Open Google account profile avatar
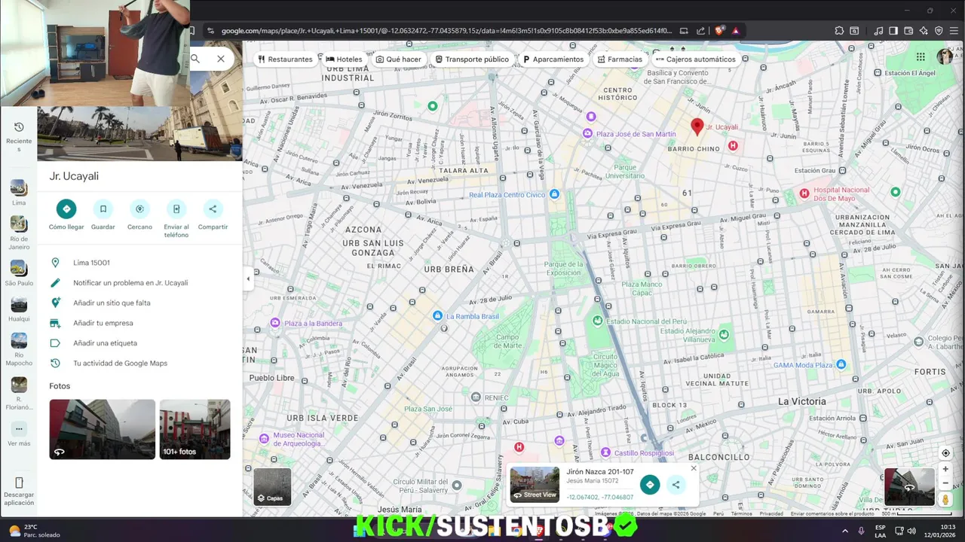The width and height of the screenshot is (965, 542). [945, 56]
